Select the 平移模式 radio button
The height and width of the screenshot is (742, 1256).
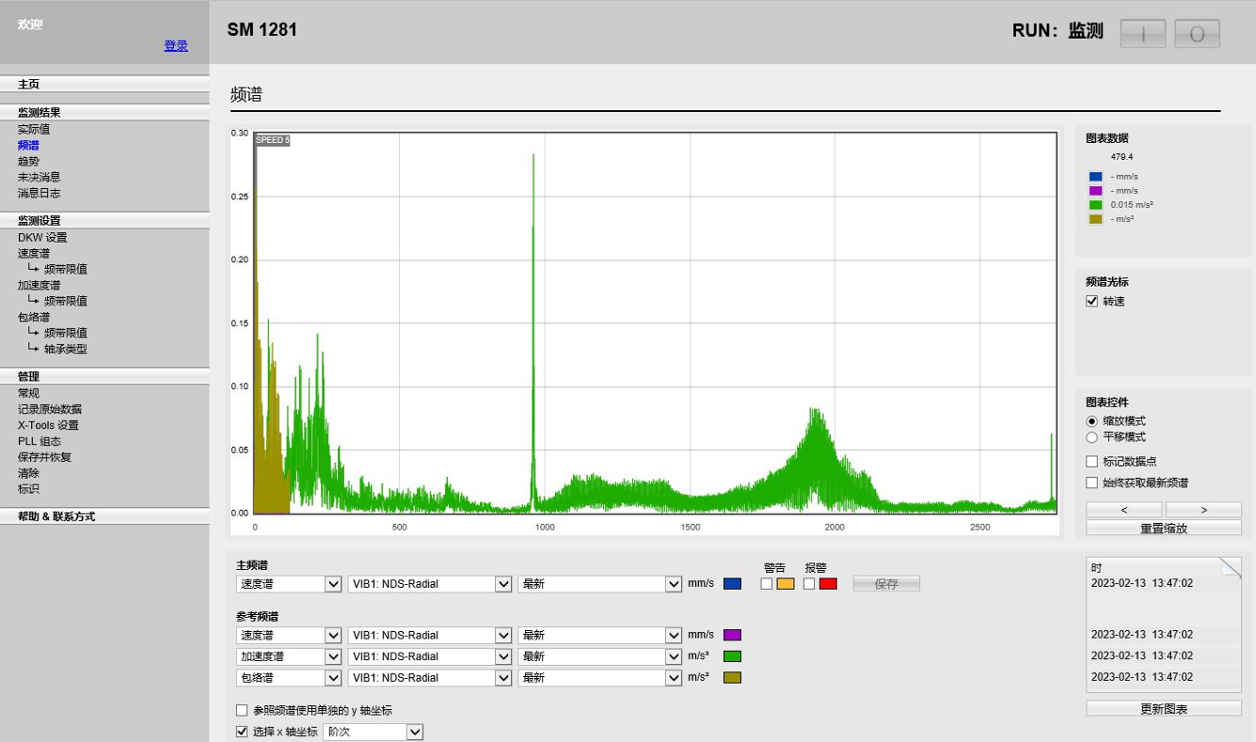pos(1092,437)
